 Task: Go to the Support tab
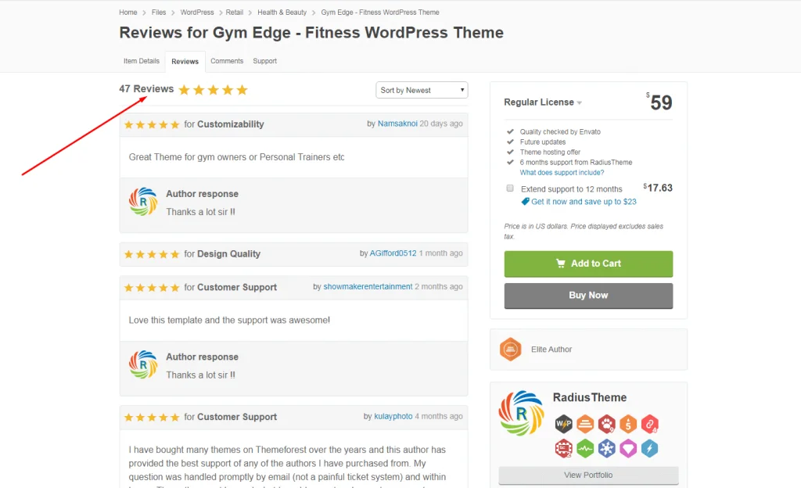[265, 61]
